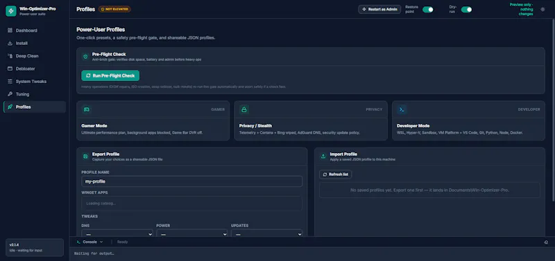Click the Gamer Mode gamepad icon
555x261 pixels.
(x=86, y=109)
